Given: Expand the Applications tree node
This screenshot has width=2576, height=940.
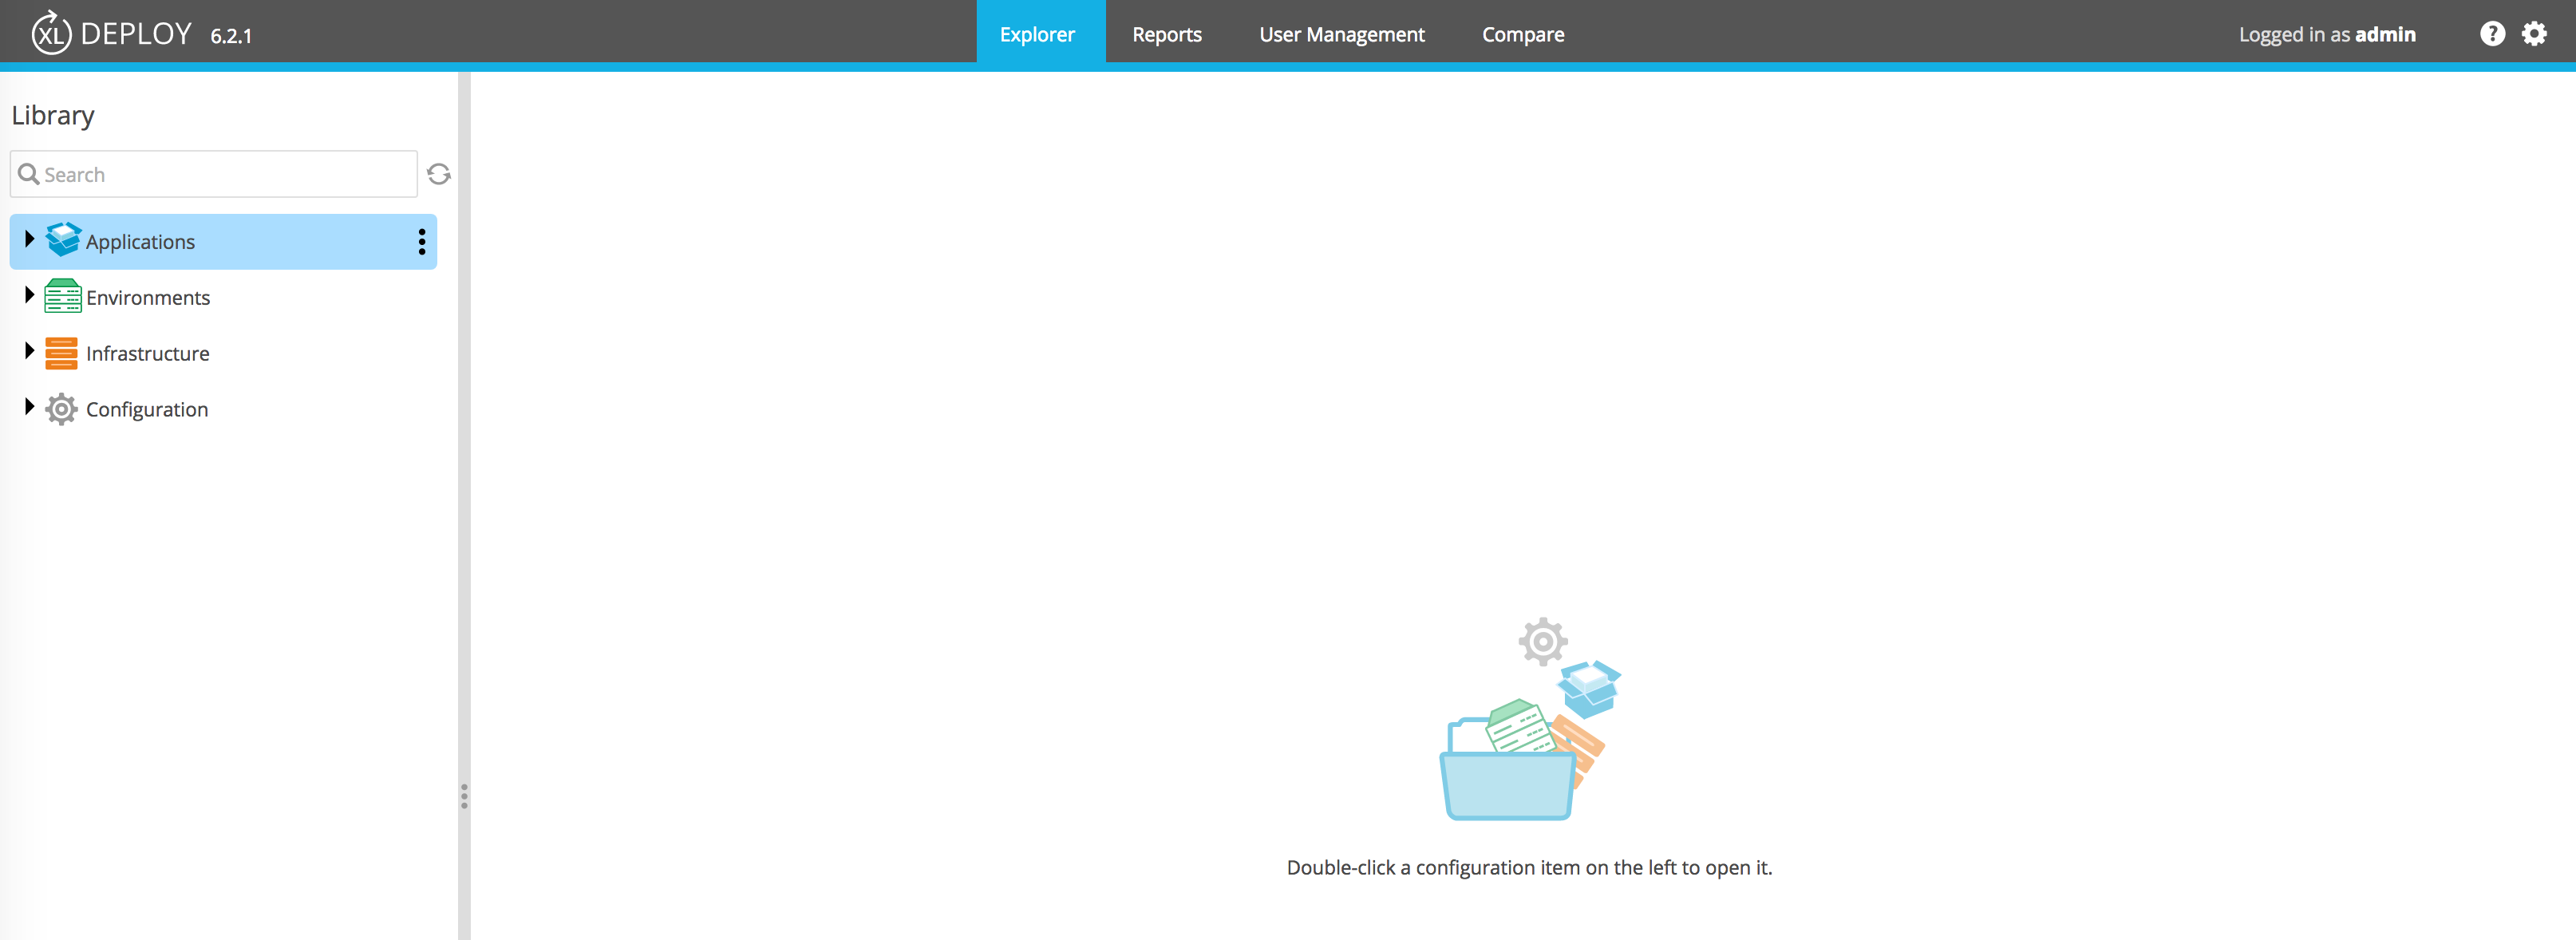Looking at the screenshot, I should tap(29, 240).
